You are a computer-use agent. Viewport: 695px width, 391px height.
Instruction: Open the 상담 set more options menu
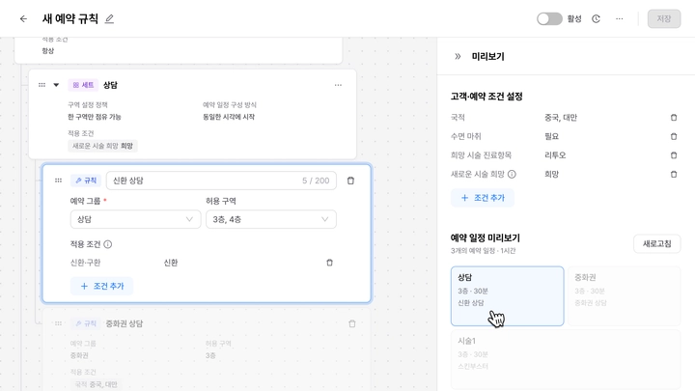(x=338, y=85)
